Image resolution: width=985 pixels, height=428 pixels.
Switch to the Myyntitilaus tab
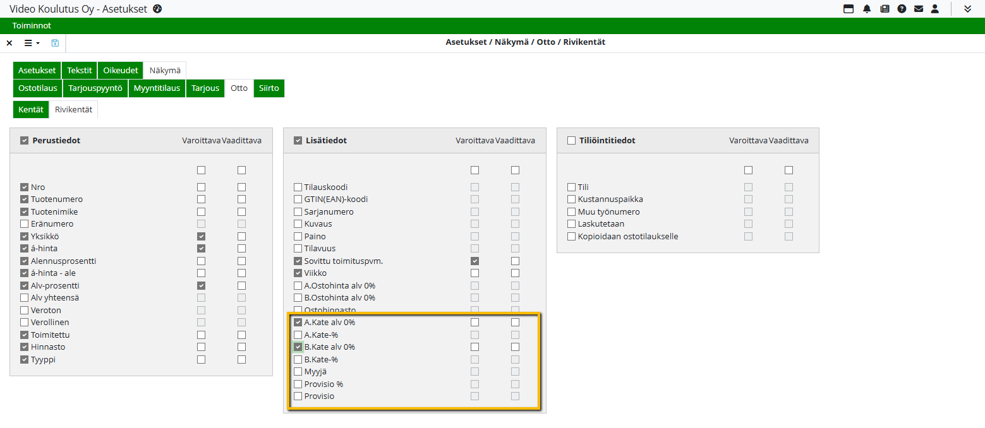point(157,88)
